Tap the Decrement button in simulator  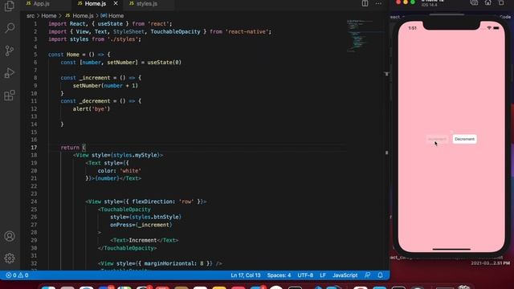[x=464, y=139]
